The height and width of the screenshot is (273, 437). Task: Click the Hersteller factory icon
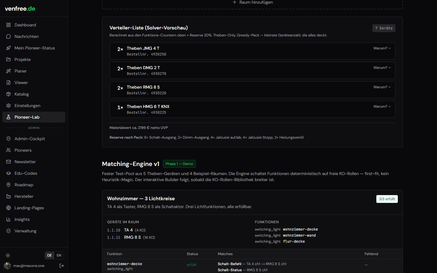coord(8,196)
